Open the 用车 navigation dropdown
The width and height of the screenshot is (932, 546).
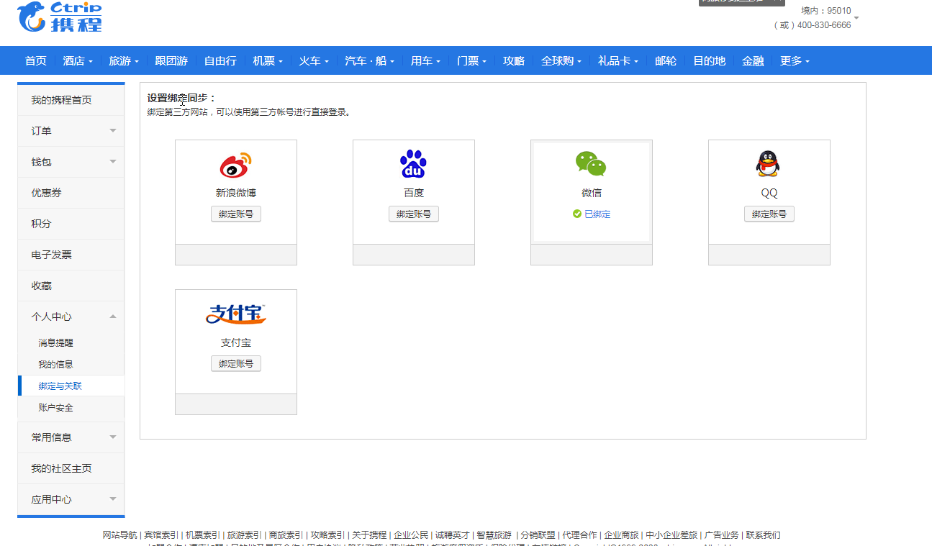click(x=426, y=61)
